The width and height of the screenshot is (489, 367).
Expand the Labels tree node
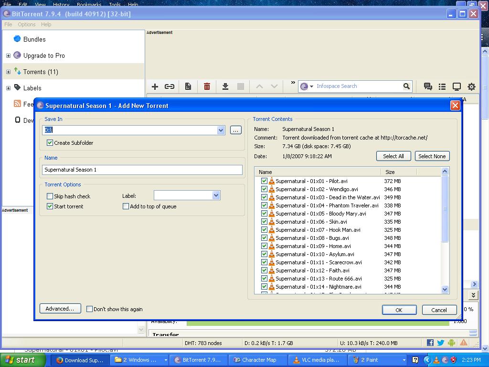[9, 88]
